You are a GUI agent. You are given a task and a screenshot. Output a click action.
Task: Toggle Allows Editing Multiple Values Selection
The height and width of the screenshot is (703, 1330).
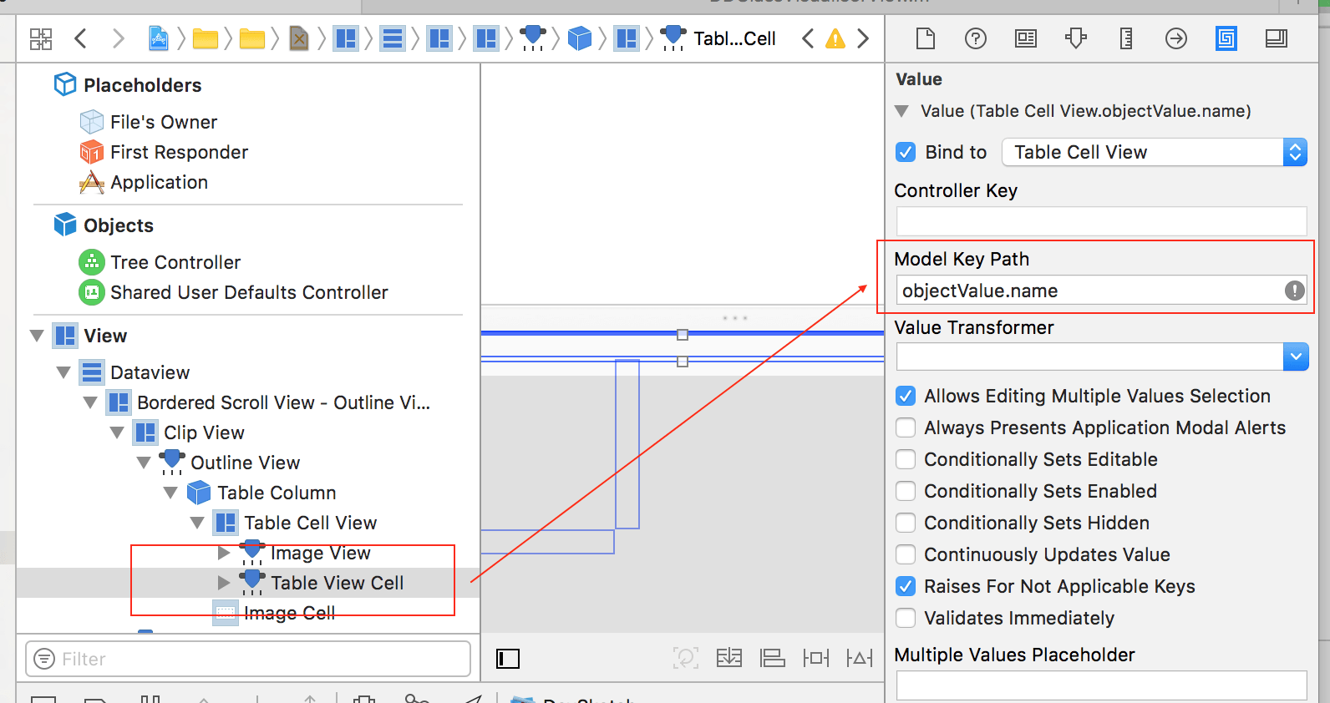(906, 396)
